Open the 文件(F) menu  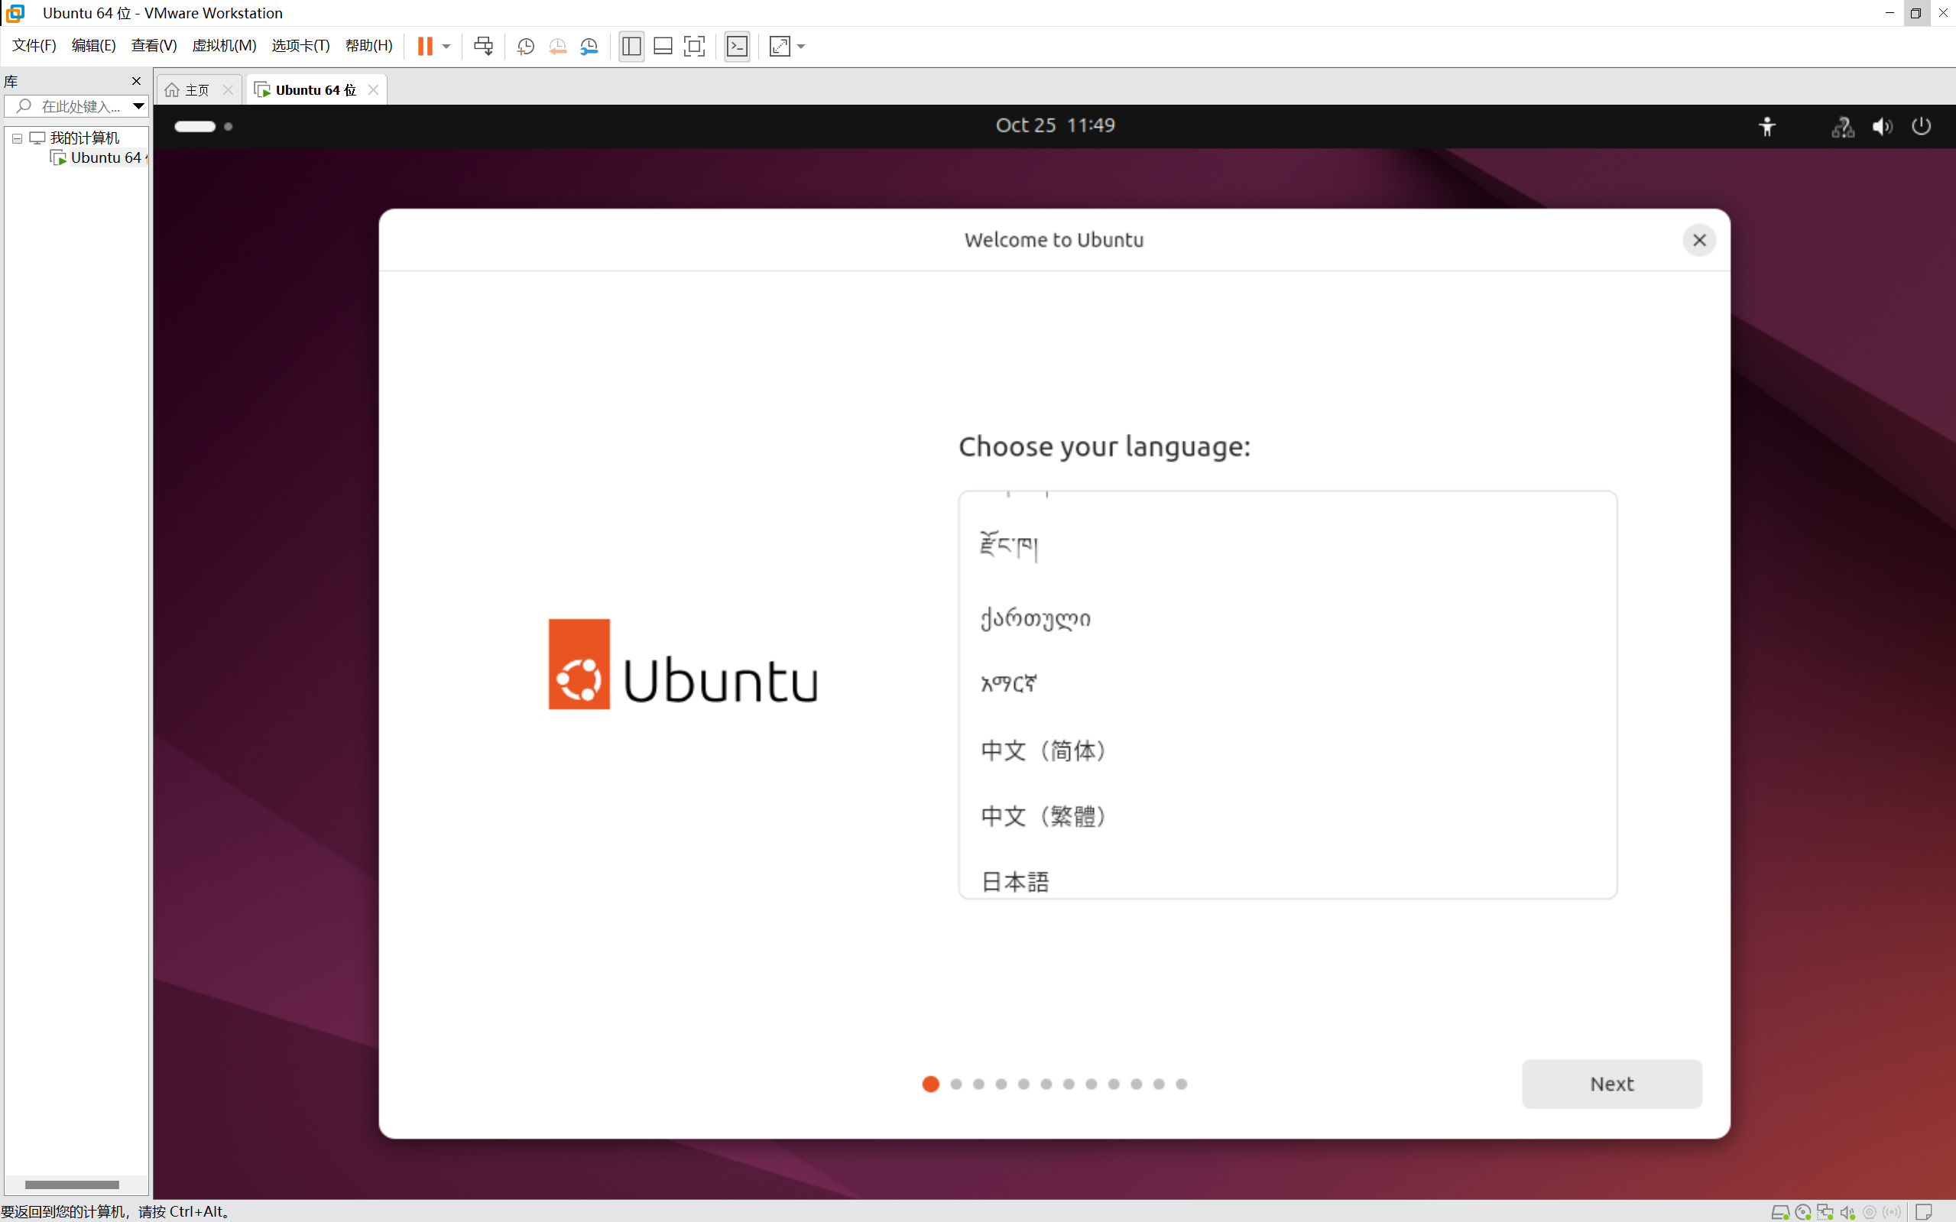[34, 45]
